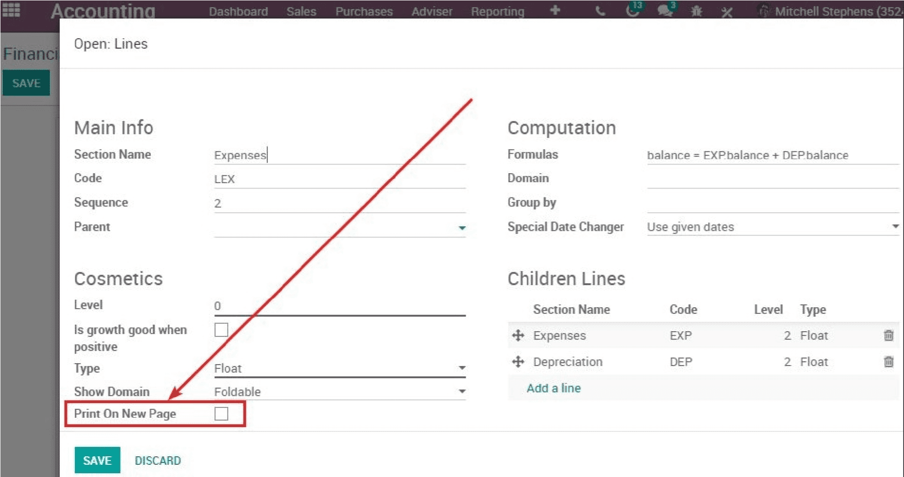Screen dimensions: 904x477
Task: Open the Expenses child line row
Action: [x=703, y=335]
